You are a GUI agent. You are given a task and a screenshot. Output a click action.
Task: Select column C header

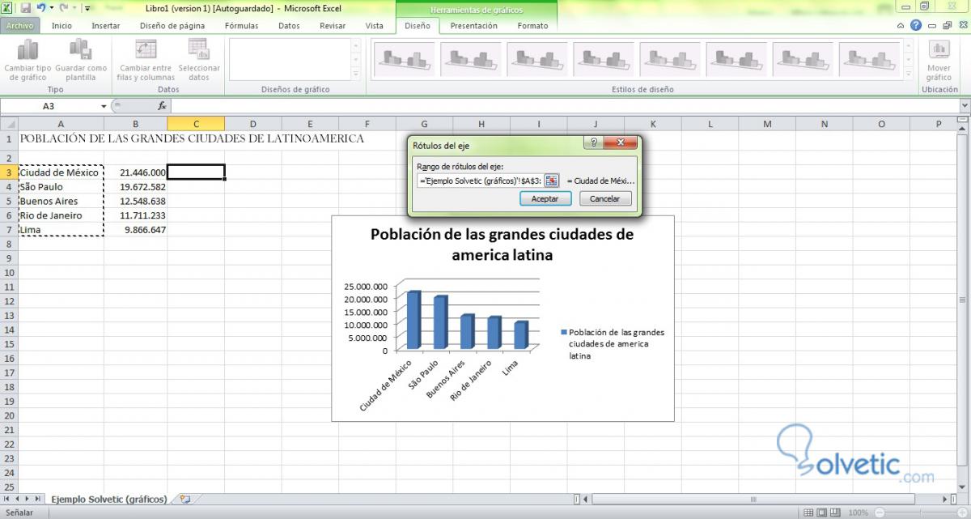pyautogui.click(x=196, y=124)
